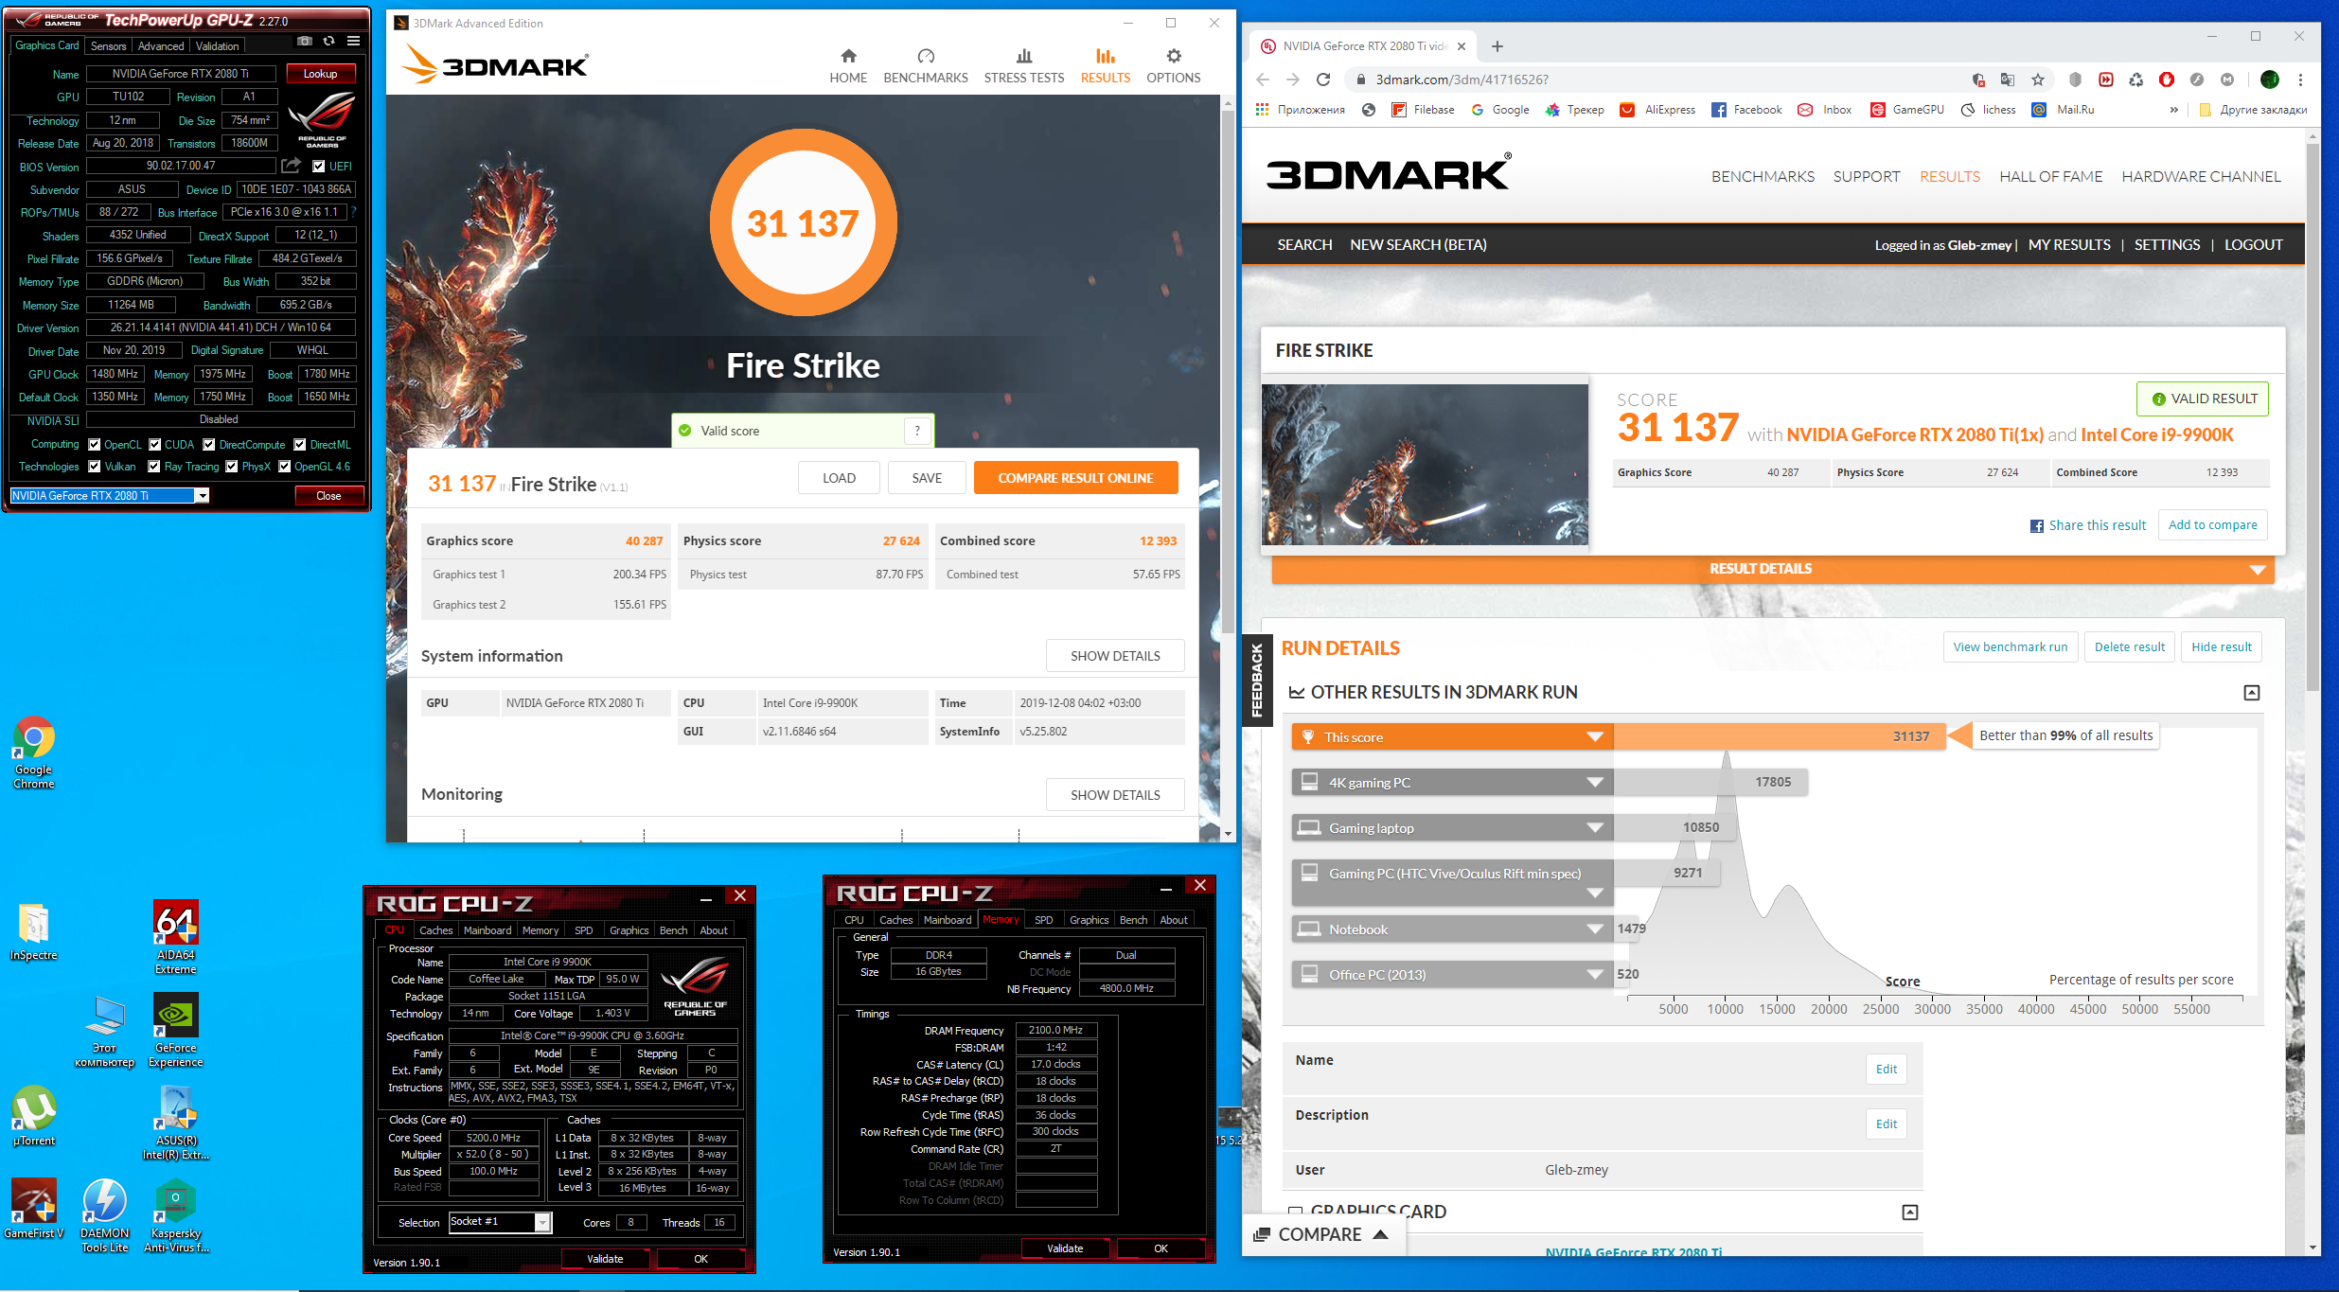This screenshot has width=2339, height=1292.
Task: Open Google Chrome desktop shortcut
Action: 34,752
